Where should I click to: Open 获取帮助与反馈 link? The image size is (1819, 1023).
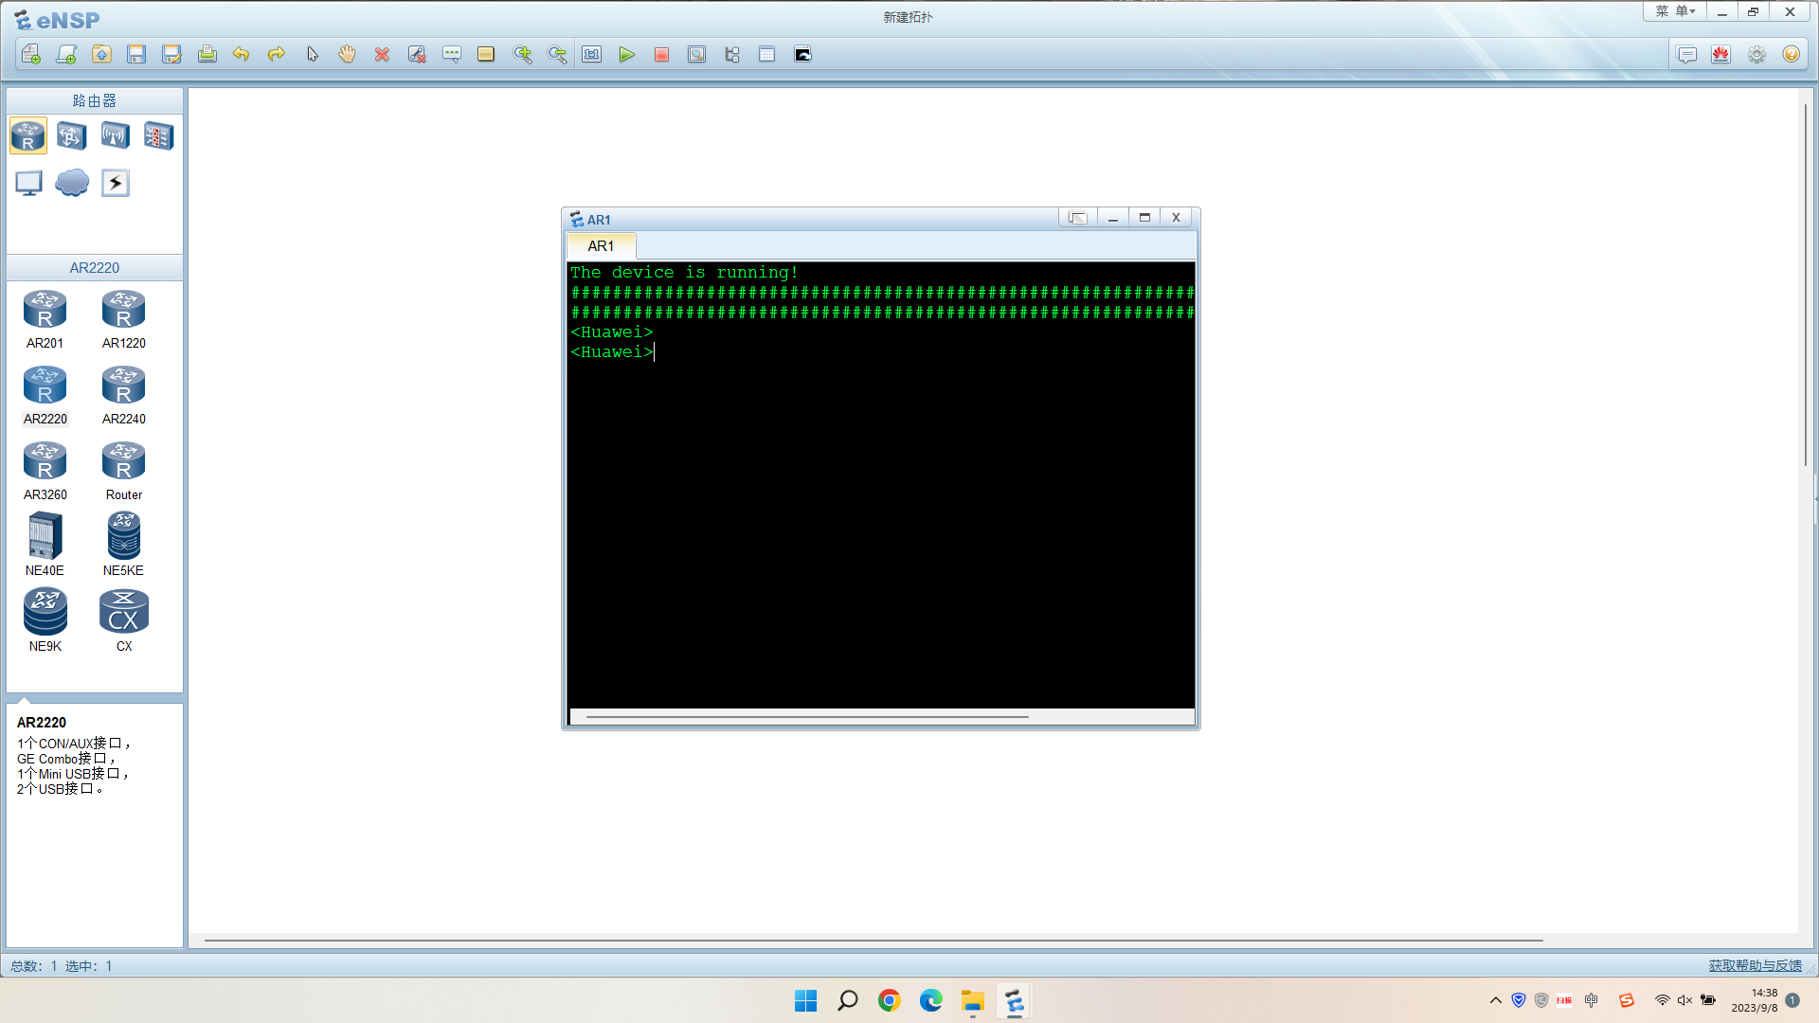[x=1755, y=965]
